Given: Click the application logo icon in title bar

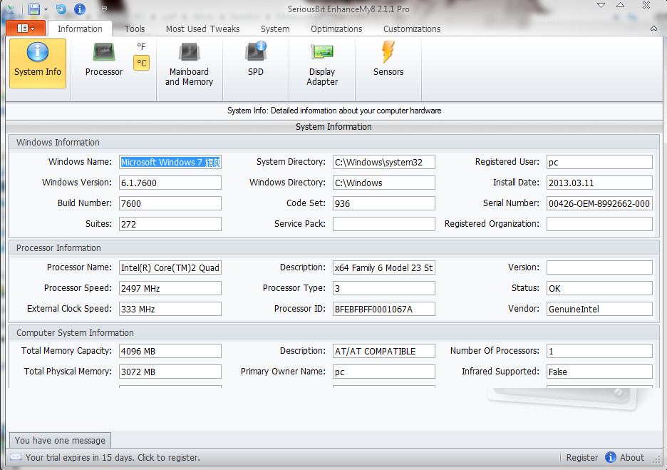Looking at the screenshot, I should 11,9.
